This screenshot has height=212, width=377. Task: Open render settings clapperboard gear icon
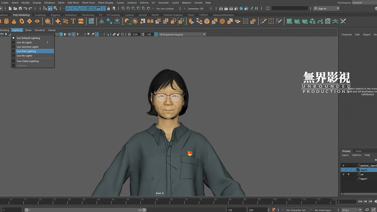pos(236,9)
